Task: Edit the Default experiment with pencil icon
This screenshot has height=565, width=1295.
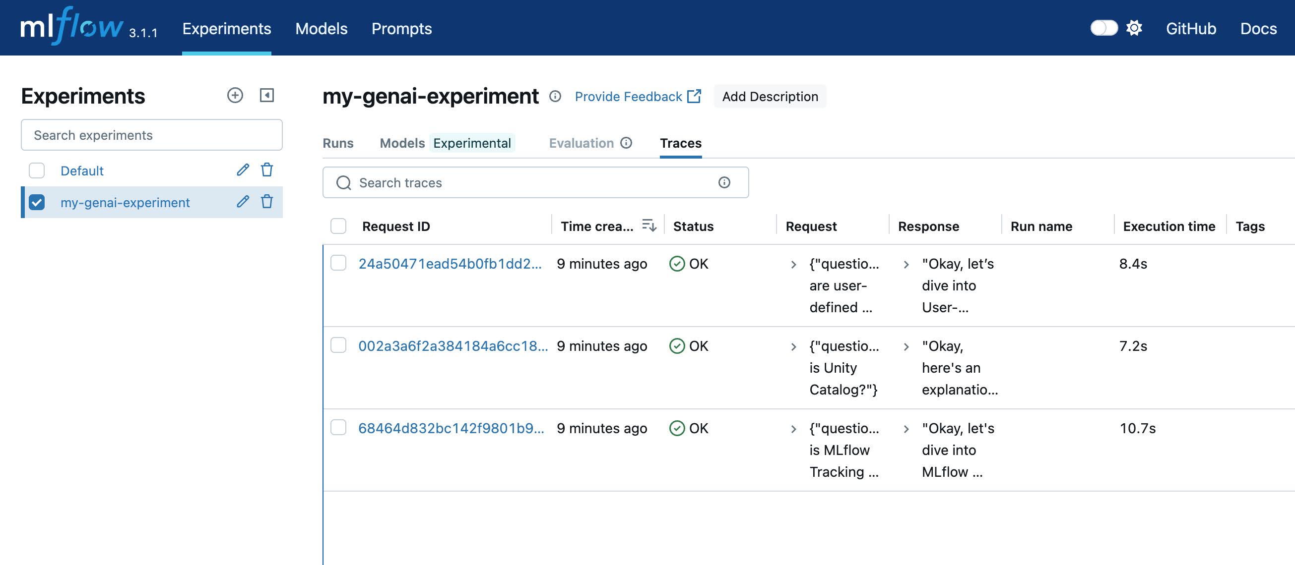Action: click(x=243, y=170)
